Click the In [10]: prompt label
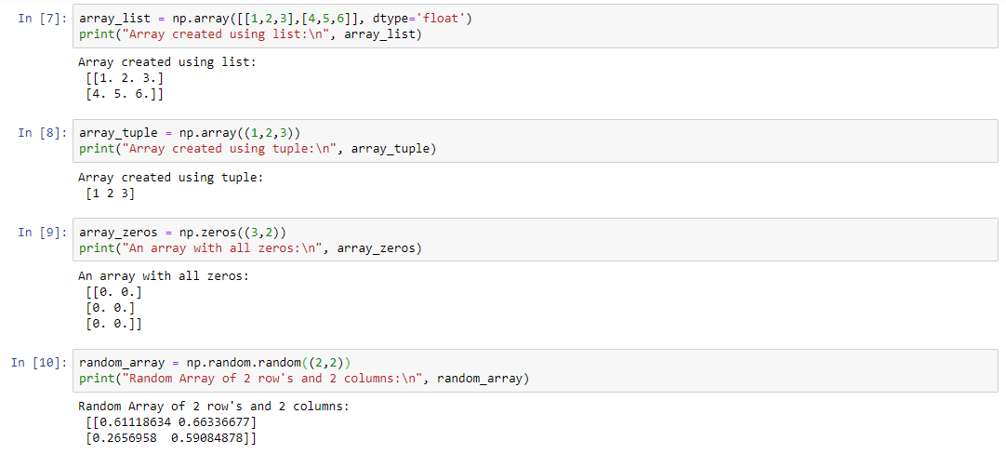Viewport: 1006px width, 454px height. [x=38, y=363]
